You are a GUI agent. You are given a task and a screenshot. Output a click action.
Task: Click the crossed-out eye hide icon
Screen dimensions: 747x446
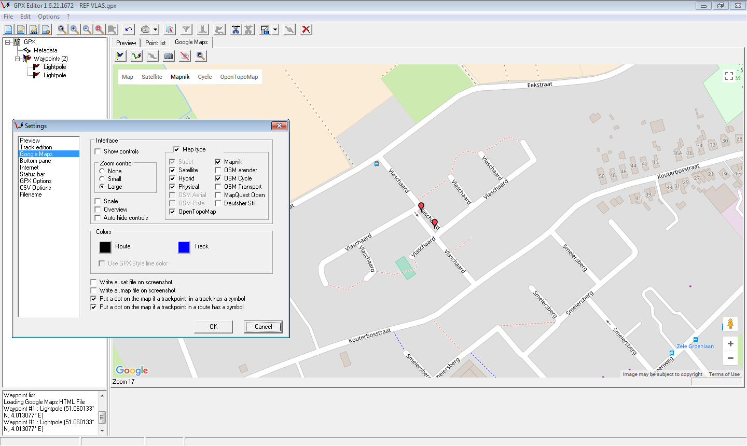click(x=185, y=55)
